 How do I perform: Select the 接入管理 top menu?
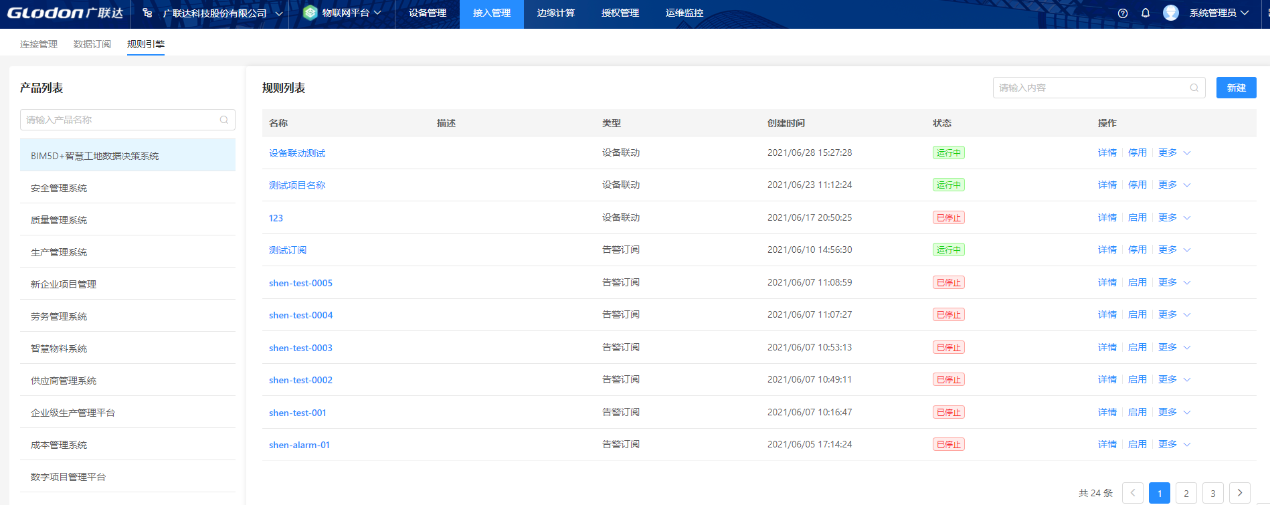coord(492,13)
